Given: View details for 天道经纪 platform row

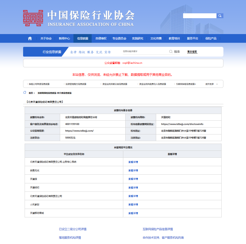Looking at the screenshot, I should (x=133, y=187).
